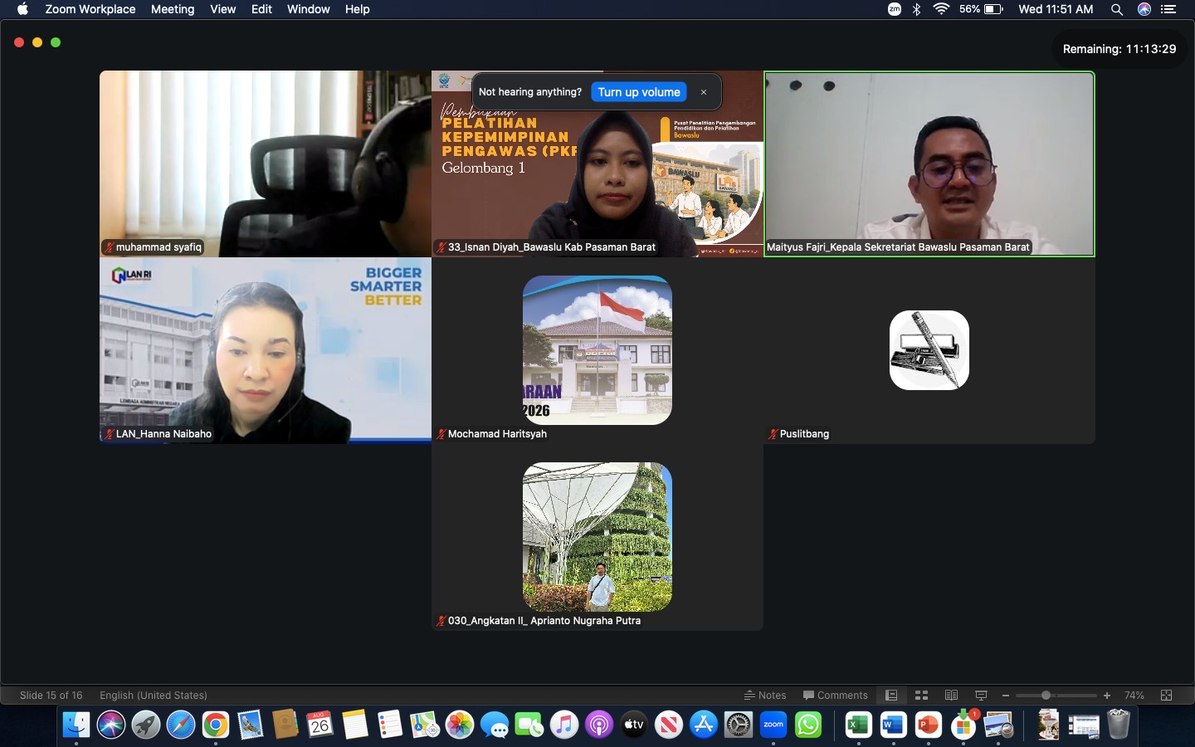Image resolution: width=1195 pixels, height=747 pixels.
Task: Open the Wi-Fi menu bar icon
Action: pos(941,9)
